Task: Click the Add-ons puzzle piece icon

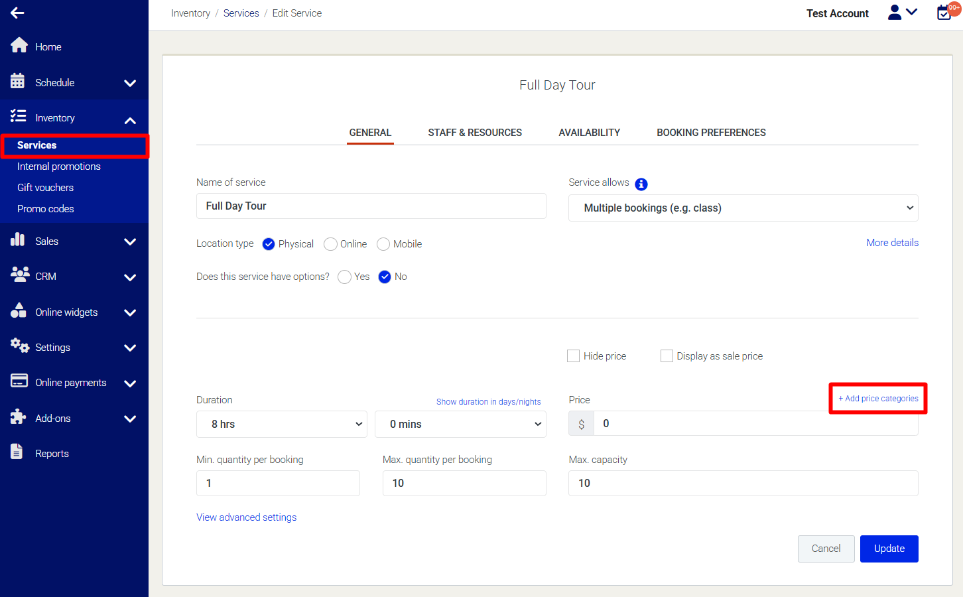Action: tap(18, 417)
